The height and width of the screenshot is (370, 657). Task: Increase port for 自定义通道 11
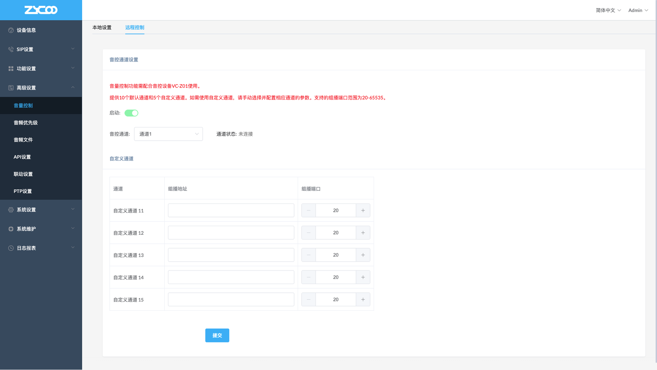click(x=363, y=210)
